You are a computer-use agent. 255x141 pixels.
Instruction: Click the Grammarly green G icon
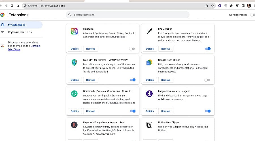[74, 94]
